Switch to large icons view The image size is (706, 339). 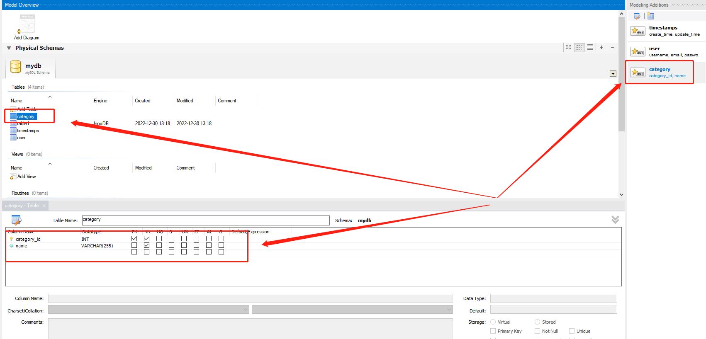point(568,47)
